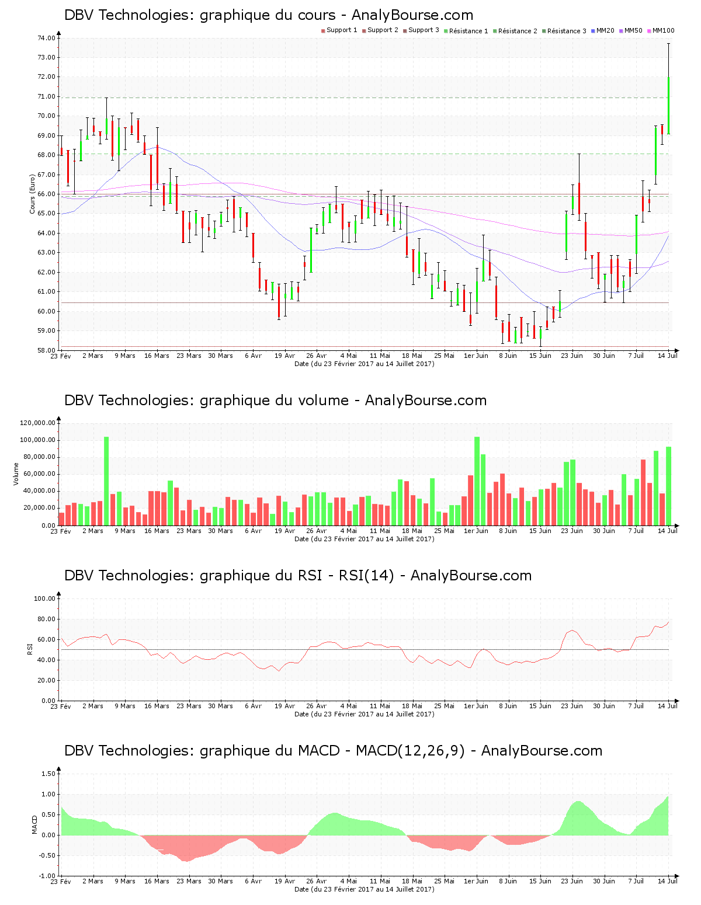
Task: Select the Support 3 legend label
Action: pos(424,30)
